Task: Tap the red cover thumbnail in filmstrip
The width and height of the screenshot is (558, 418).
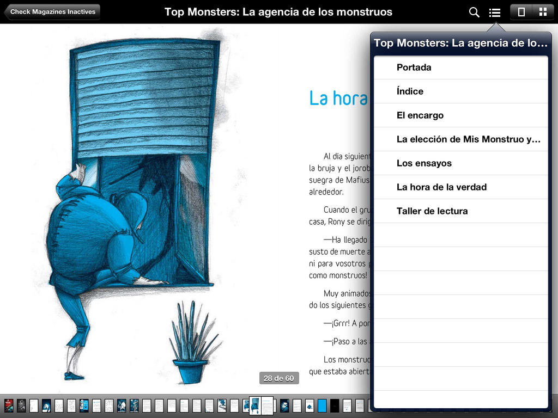Action: (9, 405)
